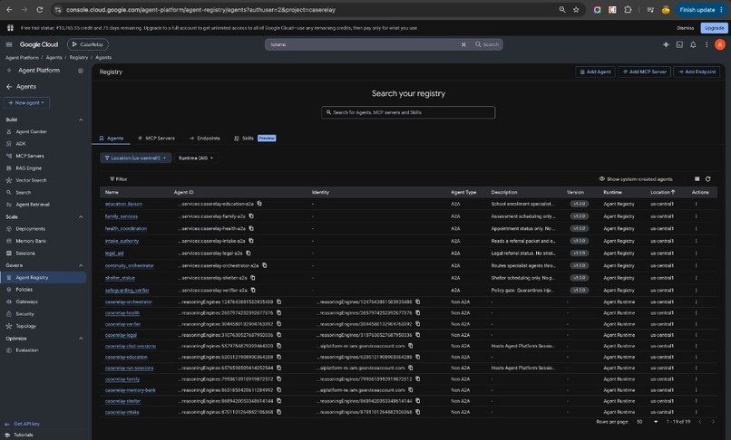731x440 pixels.
Task: Switch to the Skills preview tab
Action: coord(255,139)
